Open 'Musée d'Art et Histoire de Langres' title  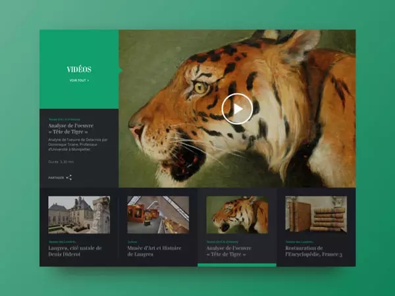[x=154, y=251]
